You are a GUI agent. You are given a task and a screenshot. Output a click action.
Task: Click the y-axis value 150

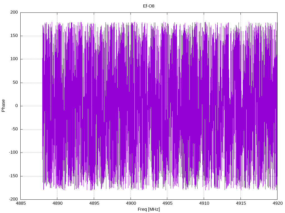(14, 36)
